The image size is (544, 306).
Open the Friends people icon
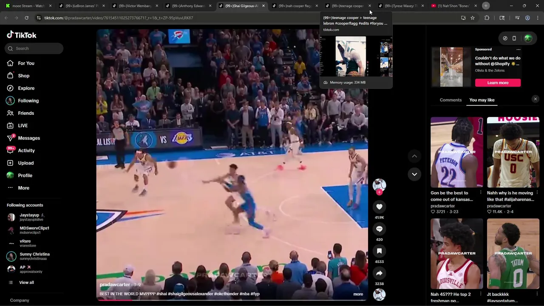click(10, 113)
